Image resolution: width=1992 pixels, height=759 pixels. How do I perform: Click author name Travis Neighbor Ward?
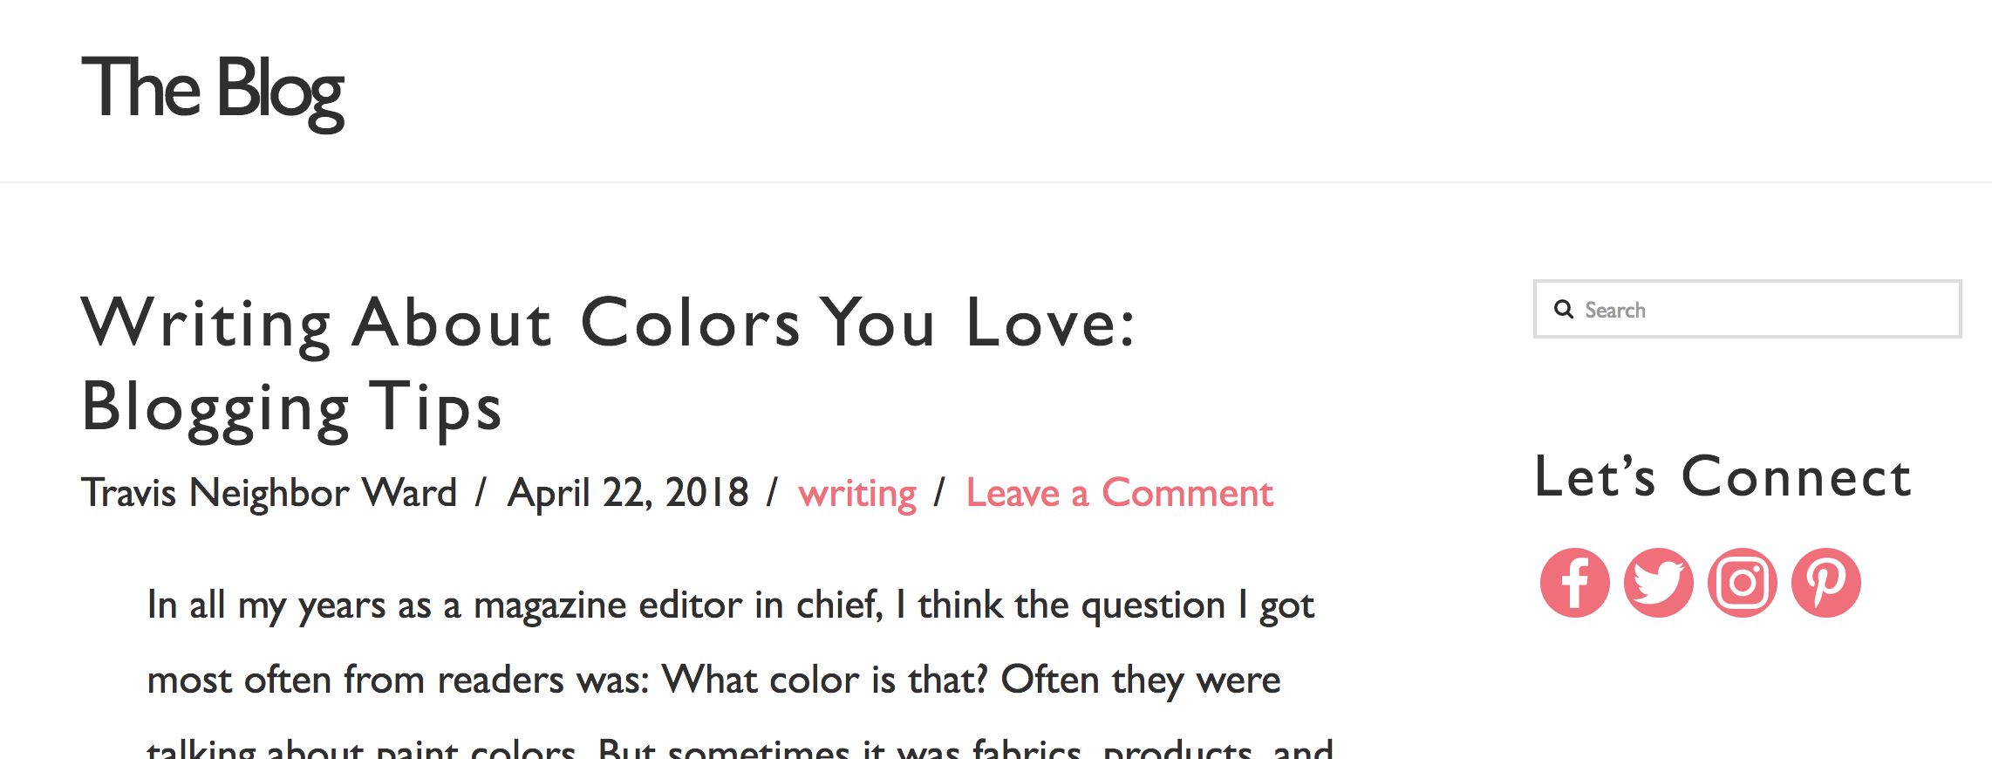coord(269,494)
